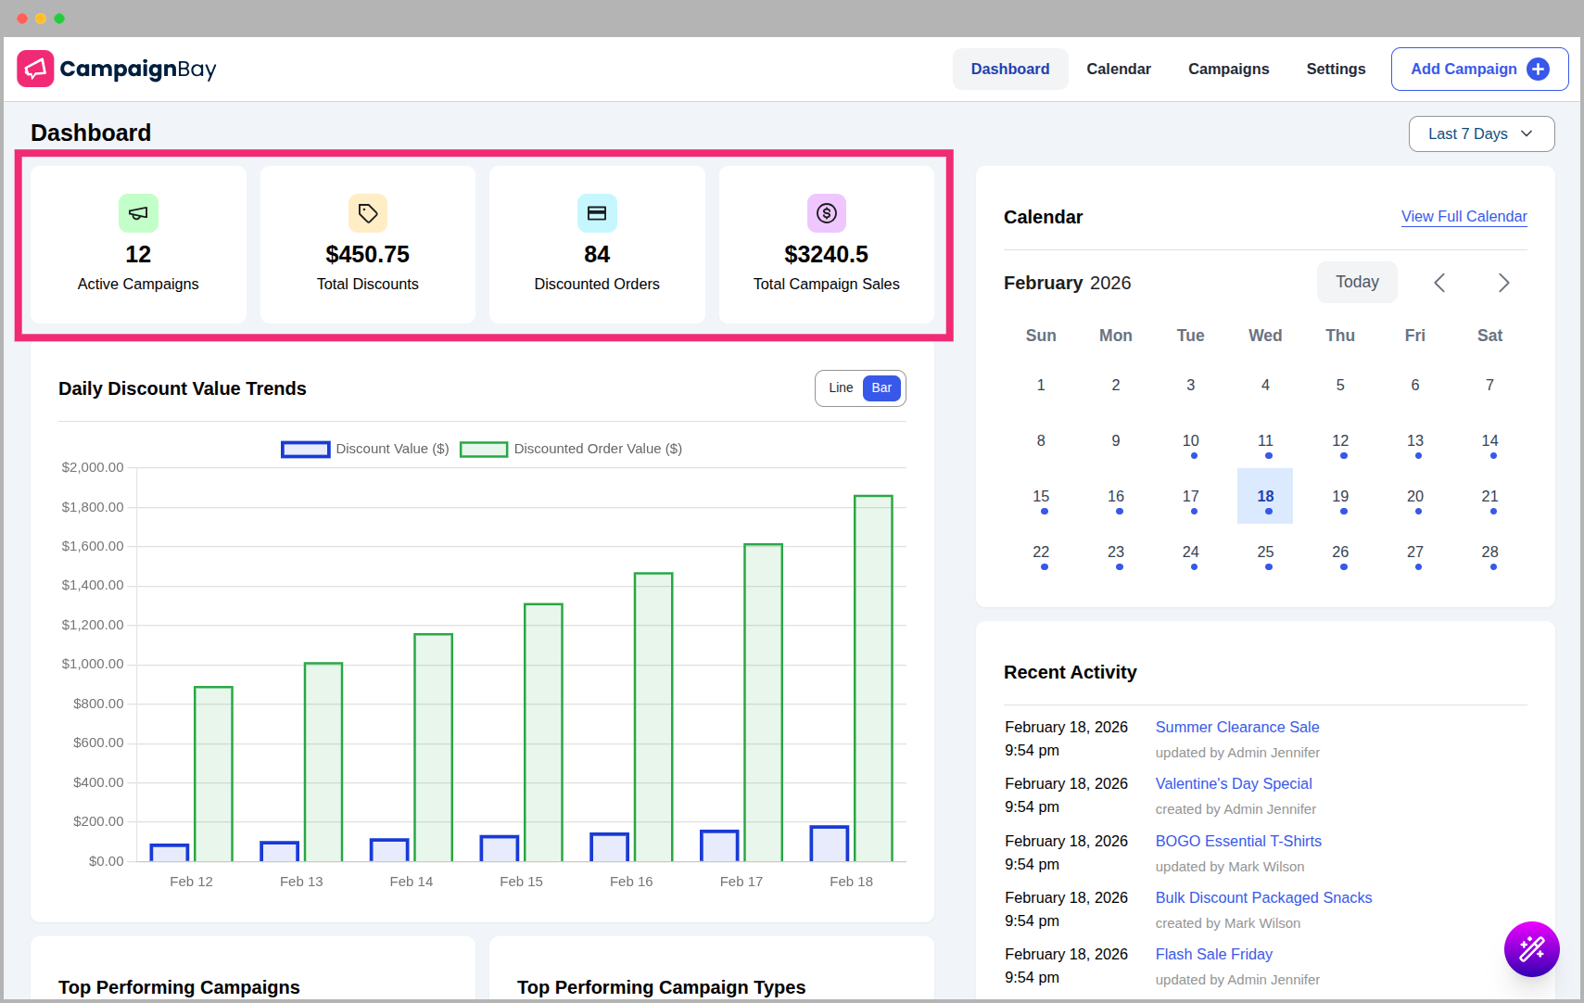Viewport: 1584px width, 1003px height.
Task: Switch to the Campaigns tab
Action: (x=1228, y=69)
